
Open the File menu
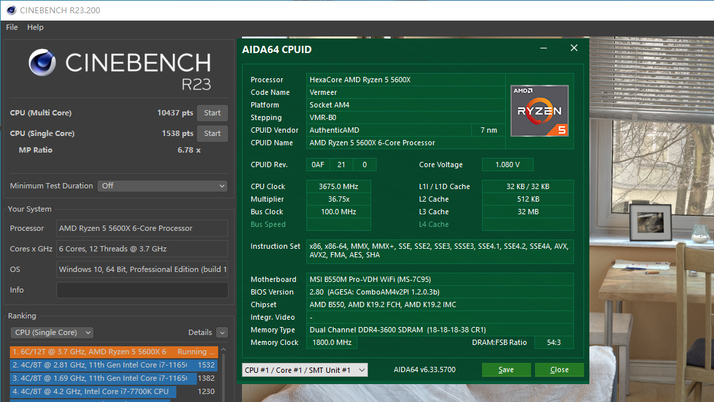pyautogui.click(x=12, y=27)
